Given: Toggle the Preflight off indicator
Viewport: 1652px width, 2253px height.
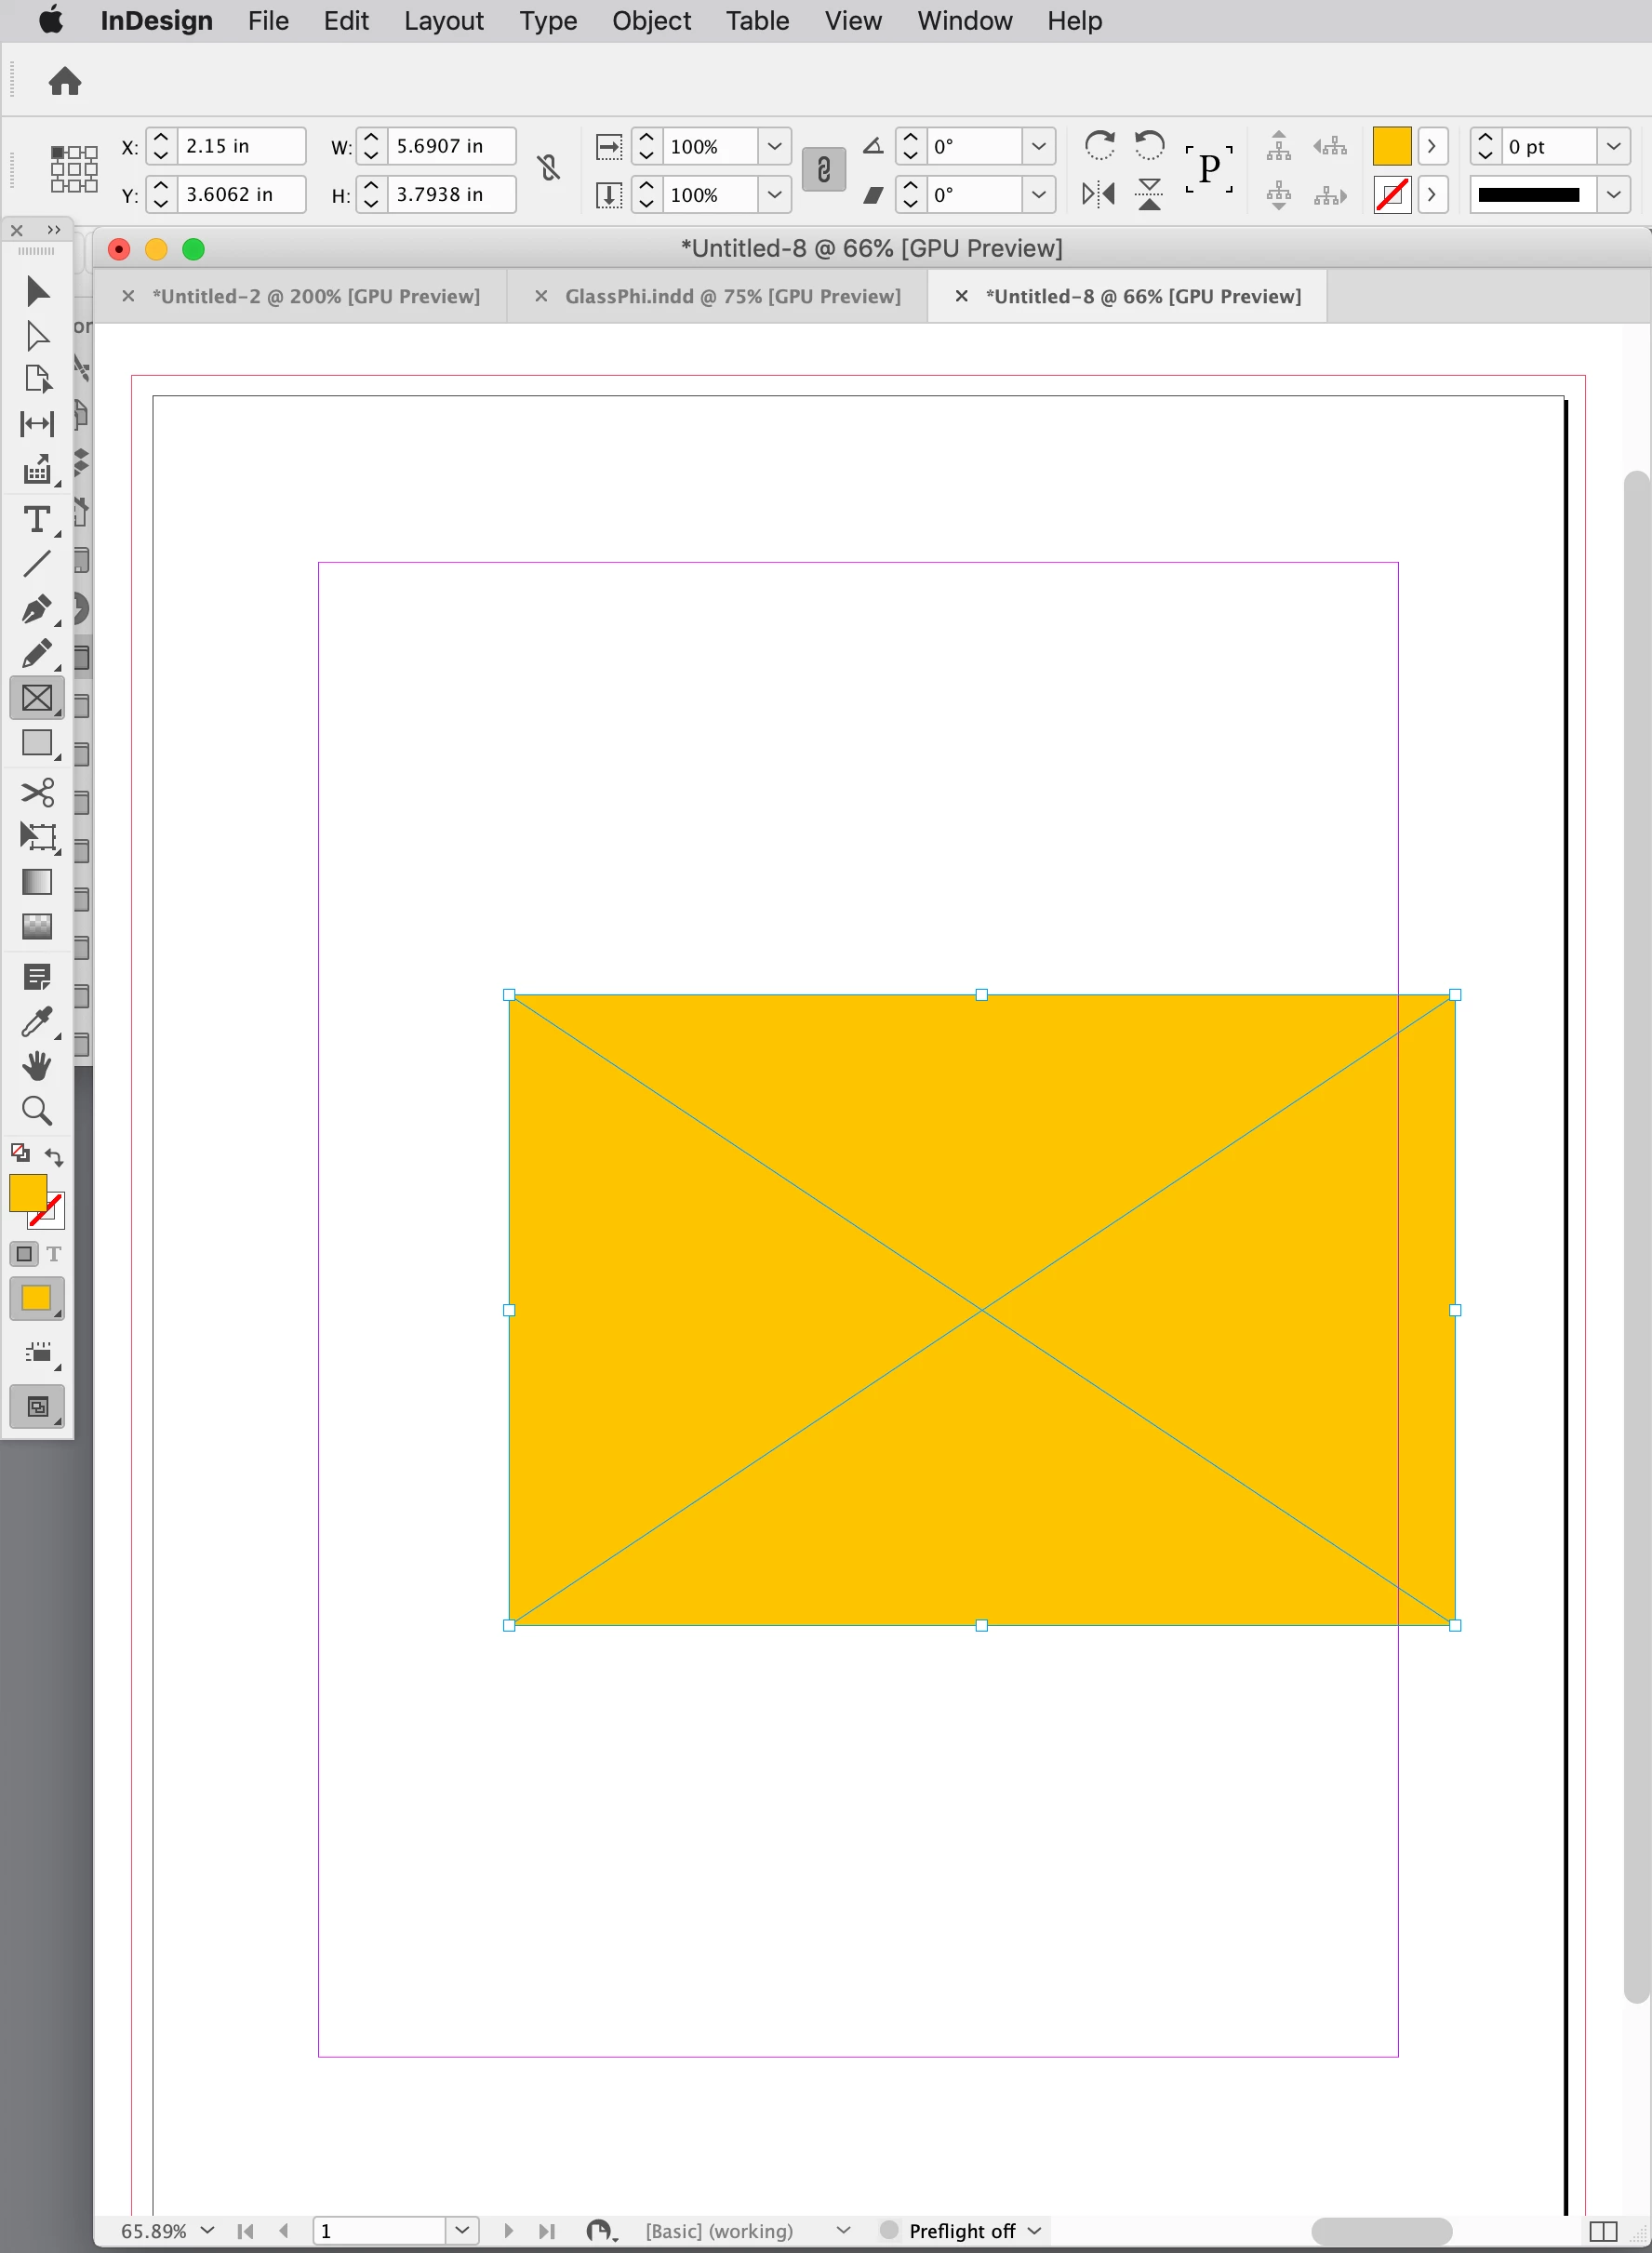Looking at the screenshot, I should [x=889, y=2230].
